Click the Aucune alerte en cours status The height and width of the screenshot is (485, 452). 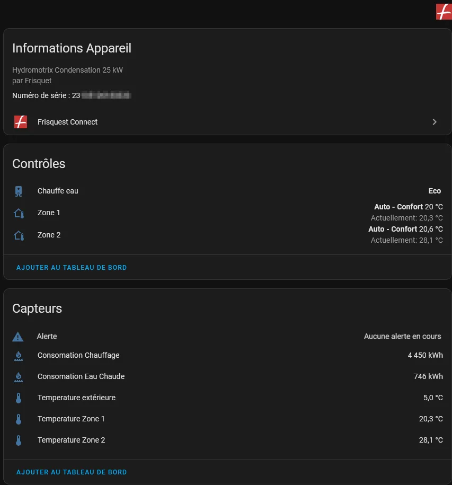click(x=402, y=336)
